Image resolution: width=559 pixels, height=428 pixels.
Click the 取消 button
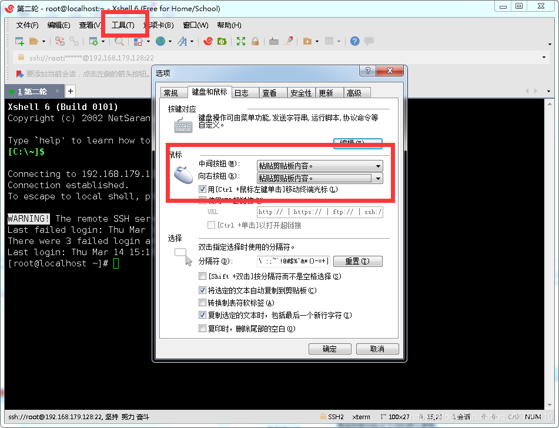377,349
